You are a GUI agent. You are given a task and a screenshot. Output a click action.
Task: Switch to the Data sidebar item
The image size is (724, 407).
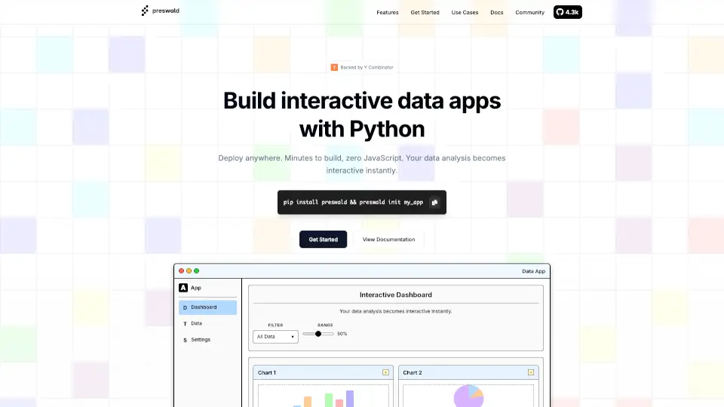pyautogui.click(x=196, y=323)
